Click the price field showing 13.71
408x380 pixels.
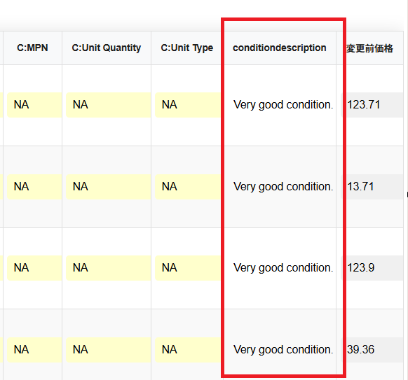tap(372, 186)
